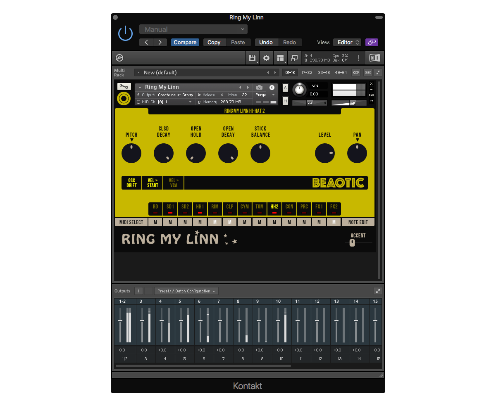
Task: Open Kontakt options gear
Action: 267,58
